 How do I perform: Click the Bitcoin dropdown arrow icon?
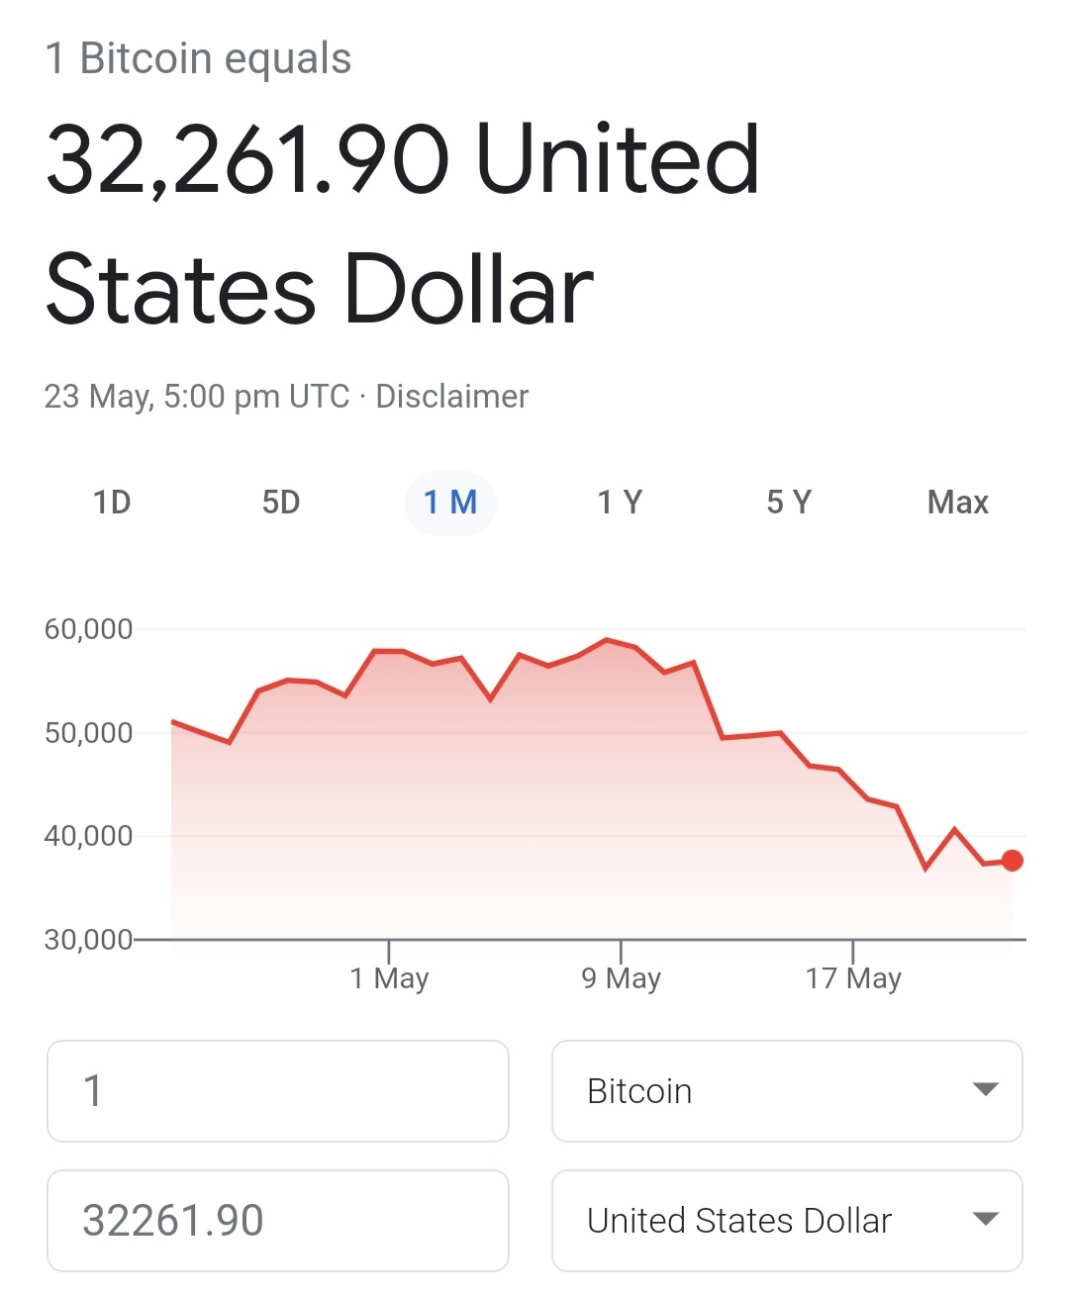coord(985,1090)
